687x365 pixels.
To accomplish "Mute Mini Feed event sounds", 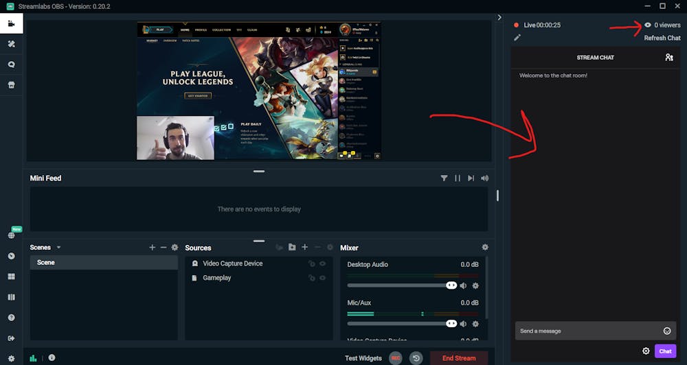I will click(484, 178).
